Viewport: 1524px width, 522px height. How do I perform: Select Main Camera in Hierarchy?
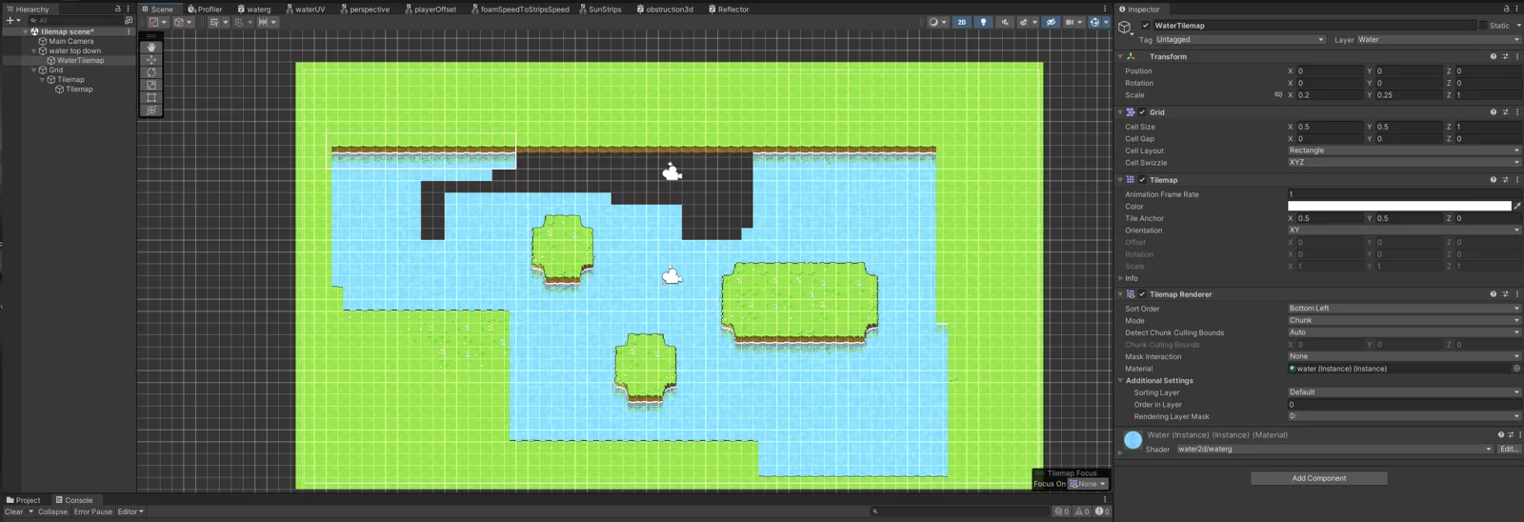[x=70, y=41]
